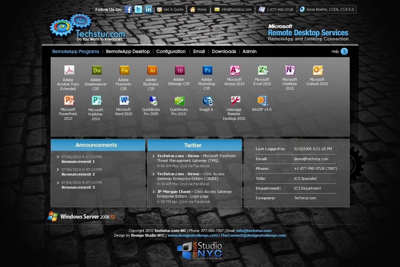Visit the Facebook page icon
The width and height of the screenshot is (400, 267).
pyautogui.click(x=128, y=9)
